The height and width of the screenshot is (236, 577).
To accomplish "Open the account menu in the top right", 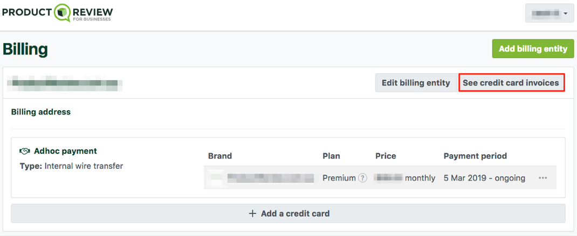I will [549, 13].
